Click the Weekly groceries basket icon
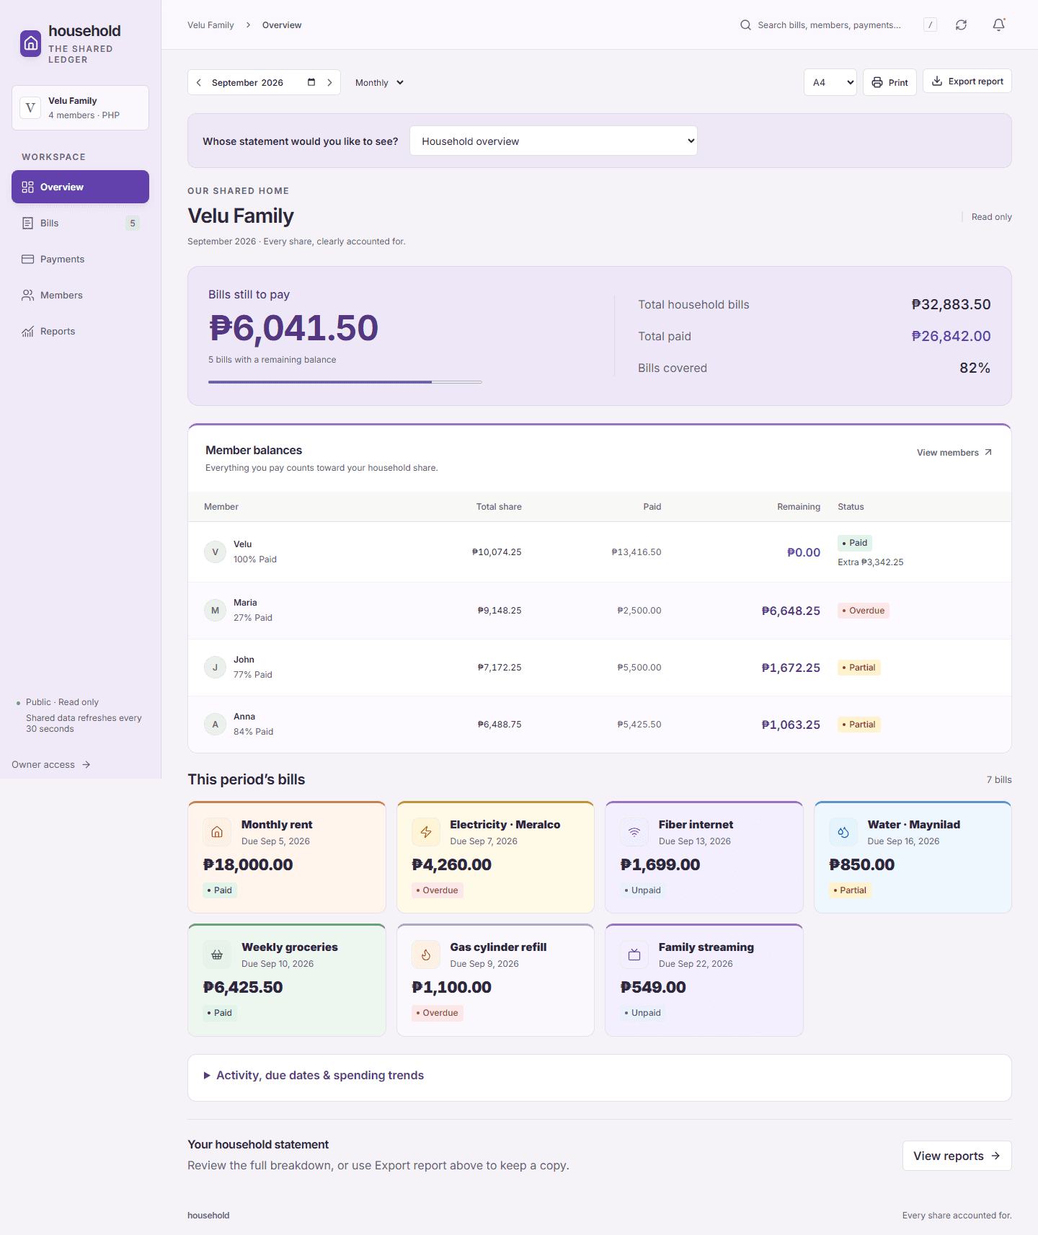This screenshot has width=1038, height=1235. click(x=217, y=955)
